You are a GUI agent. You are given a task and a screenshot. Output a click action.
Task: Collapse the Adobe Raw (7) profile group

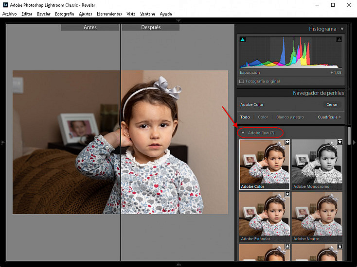tap(243, 133)
